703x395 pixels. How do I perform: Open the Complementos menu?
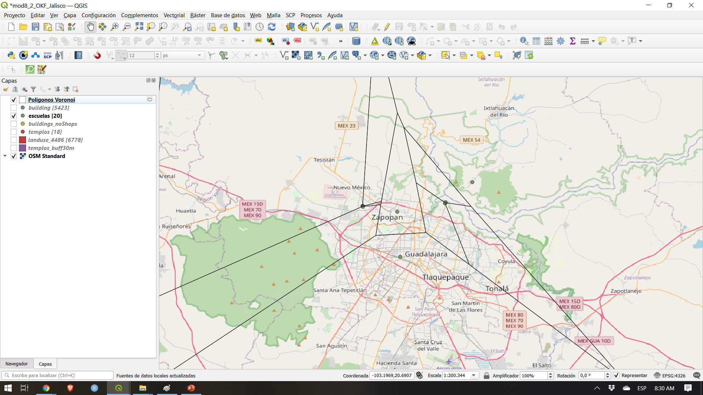[140, 15]
